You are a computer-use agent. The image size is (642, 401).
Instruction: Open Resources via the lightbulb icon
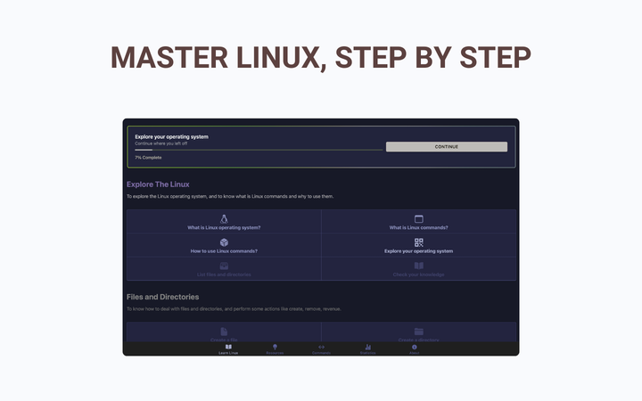pyautogui.click(x=275, y=348)
